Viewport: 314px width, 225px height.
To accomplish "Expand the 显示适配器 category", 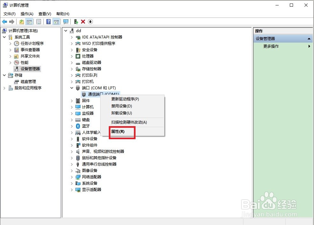I will (72, 190).
